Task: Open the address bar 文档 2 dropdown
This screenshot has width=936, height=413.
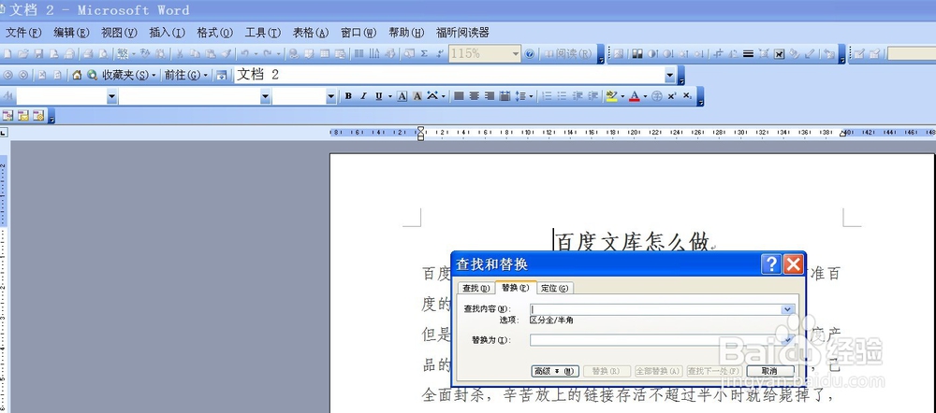Action: 670,75
